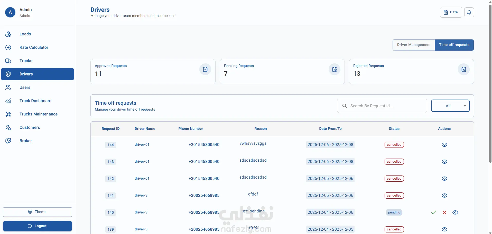
Task: Click request ID badge 142
Action: coord(110,179)
